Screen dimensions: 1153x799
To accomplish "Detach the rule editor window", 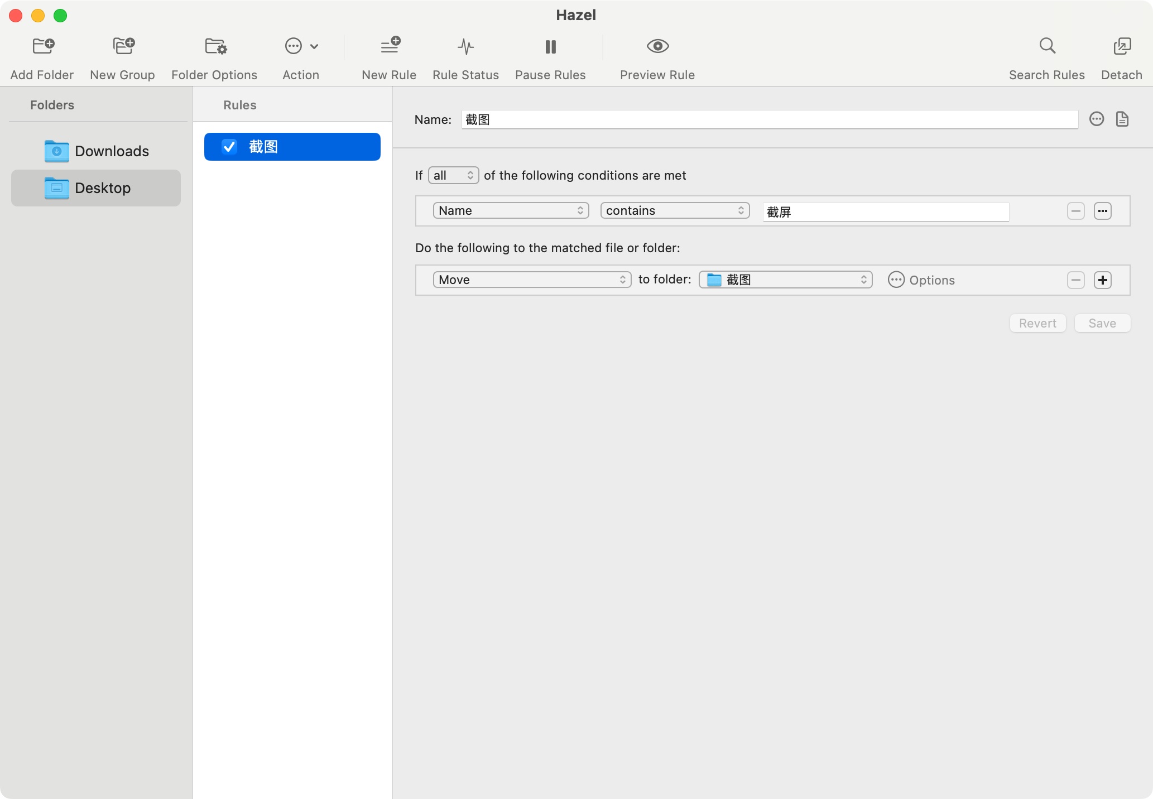I will point(1122,46).
